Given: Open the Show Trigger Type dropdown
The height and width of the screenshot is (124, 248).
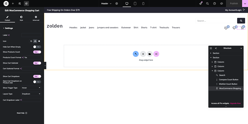Looking at the screenshot, I should pos(31,88).
